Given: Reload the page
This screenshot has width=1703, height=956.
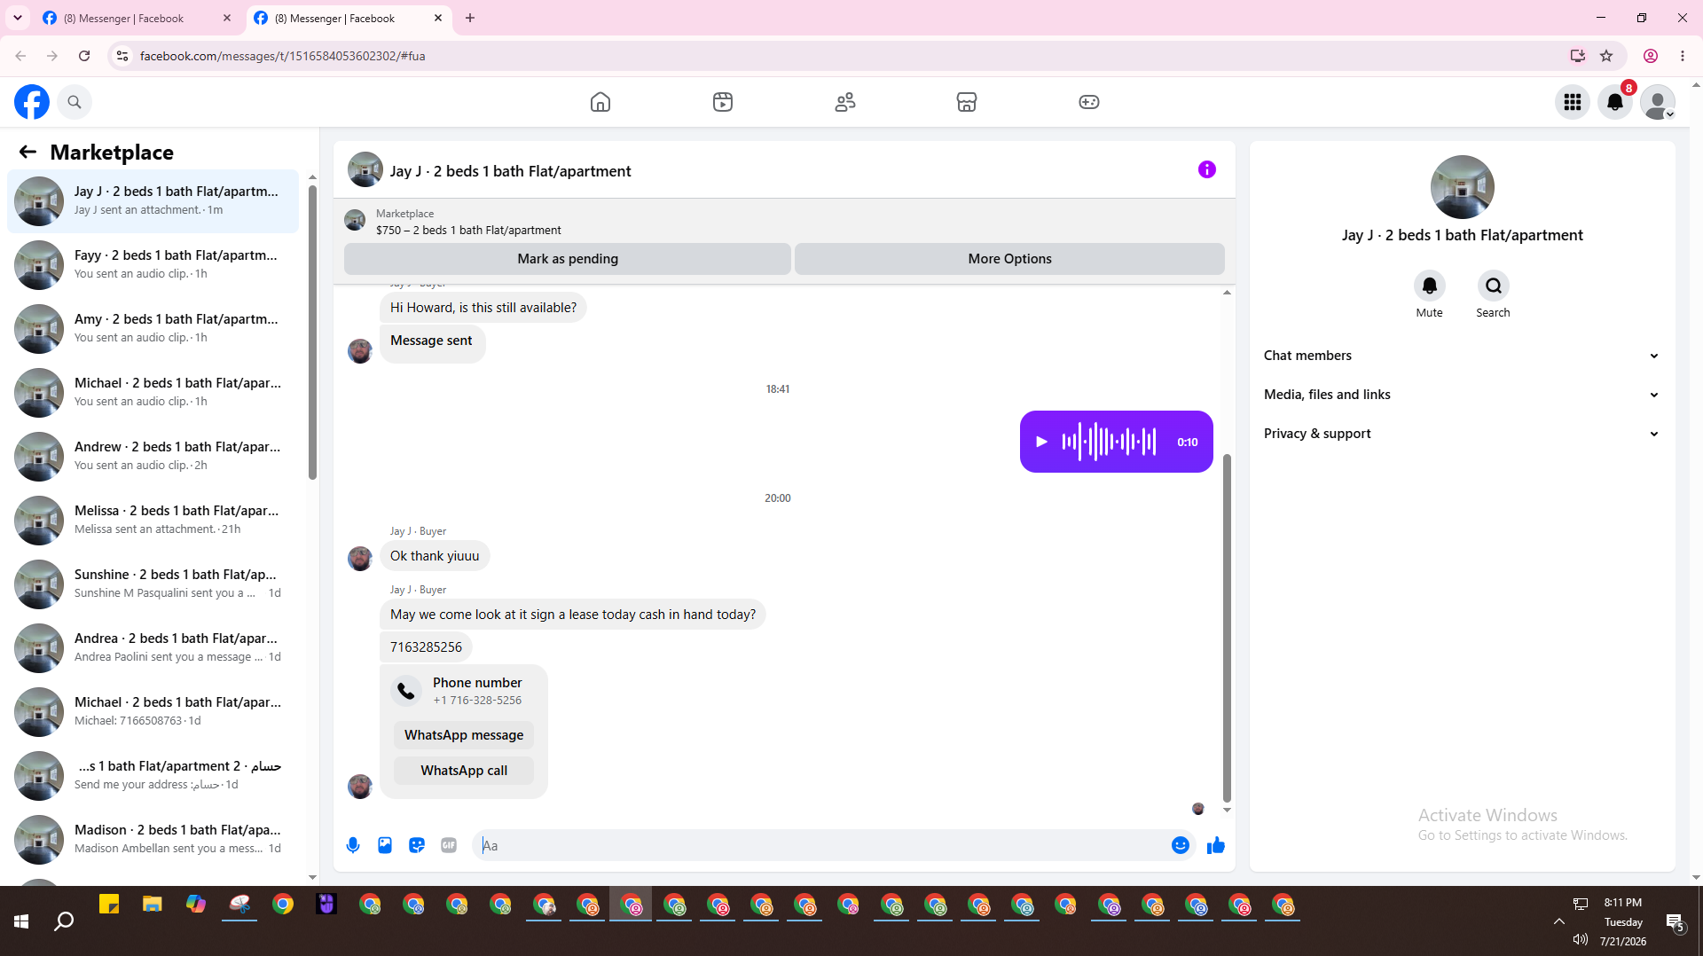Looking at the screenshot, I should click(84, 56).
